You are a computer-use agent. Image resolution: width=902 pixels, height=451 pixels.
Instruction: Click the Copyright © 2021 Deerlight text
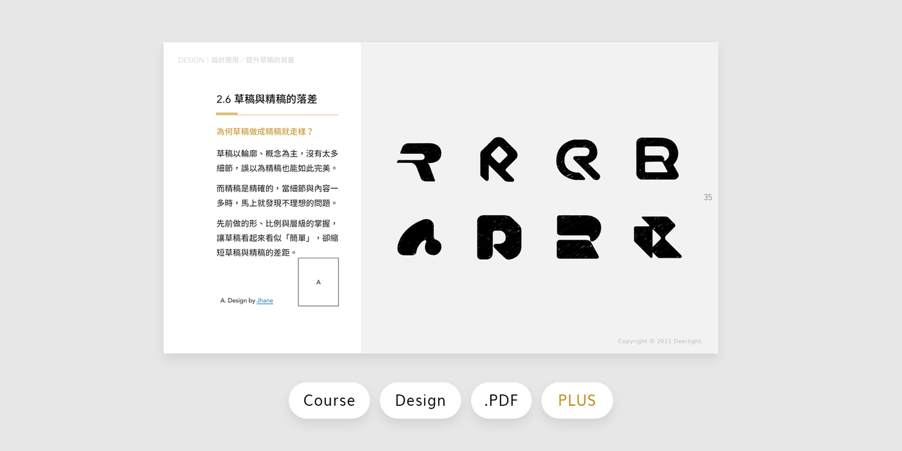tap(660, 341)
